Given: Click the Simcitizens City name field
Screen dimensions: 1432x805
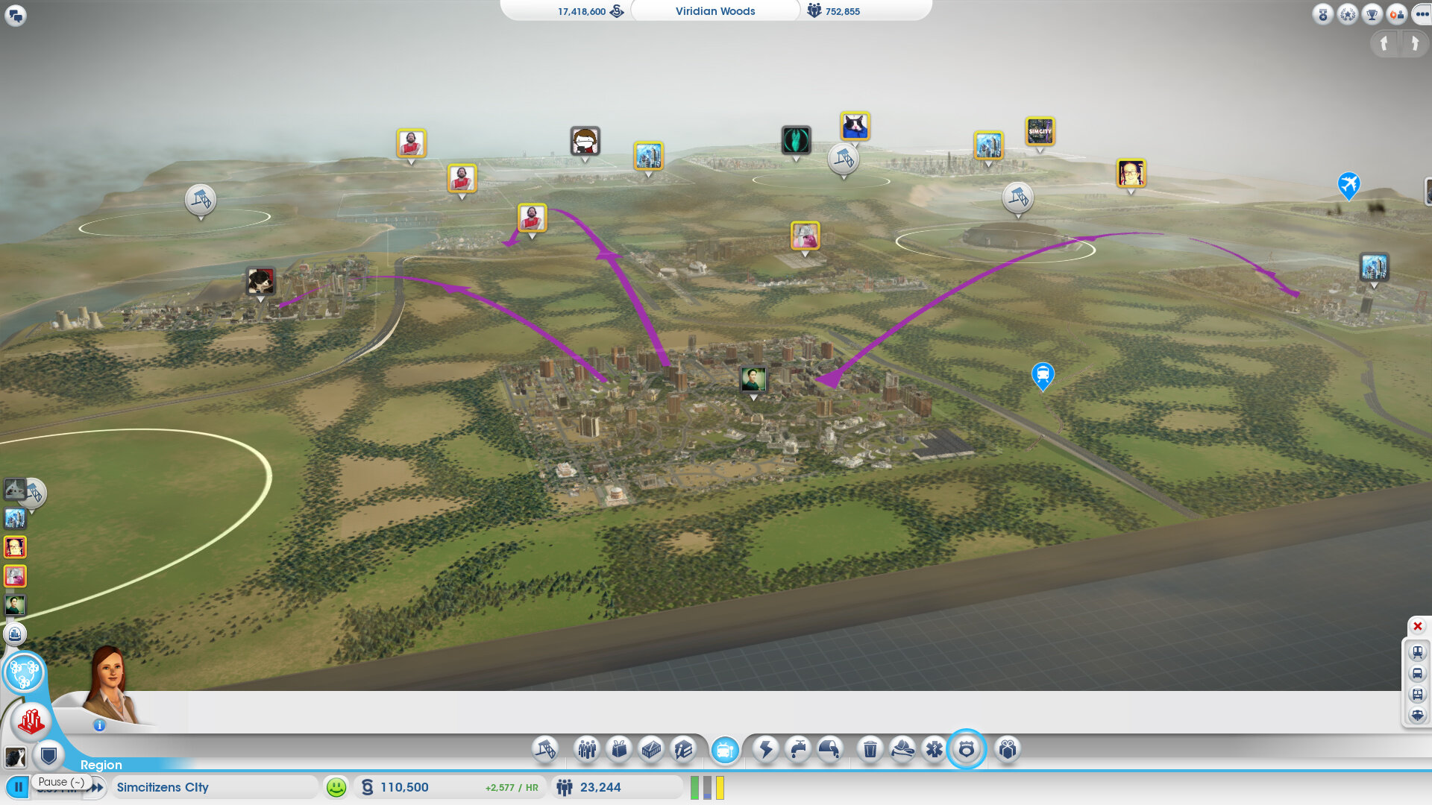Looking at the screenshot, I should coord(215,787).
